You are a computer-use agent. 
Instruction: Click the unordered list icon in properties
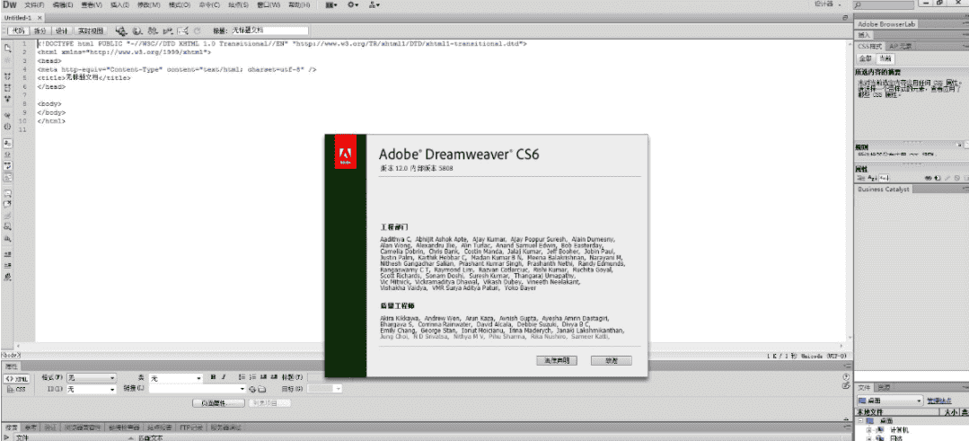tap(242, 377)
